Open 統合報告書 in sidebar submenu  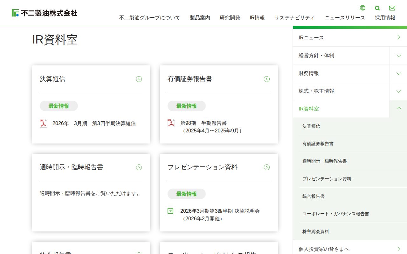pyautogui.click(x=353, y=196)
